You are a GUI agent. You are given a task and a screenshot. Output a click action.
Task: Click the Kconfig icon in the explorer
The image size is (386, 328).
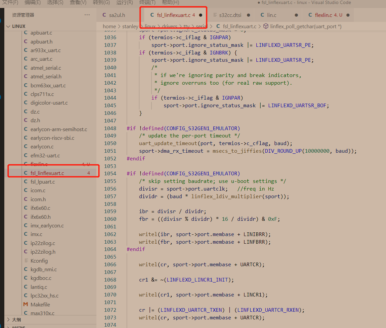[x=26, y=260]
